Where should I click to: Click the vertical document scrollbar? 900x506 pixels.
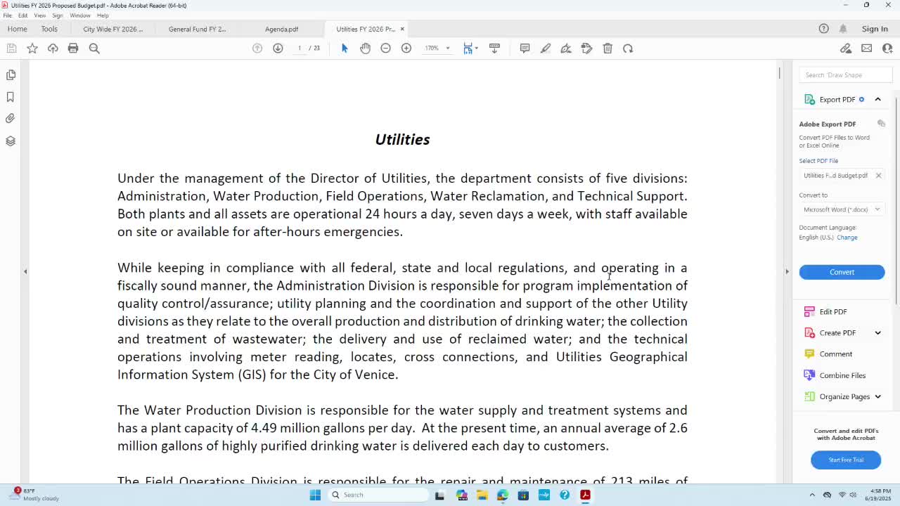779,72
